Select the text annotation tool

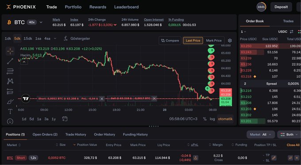point(10,112)
